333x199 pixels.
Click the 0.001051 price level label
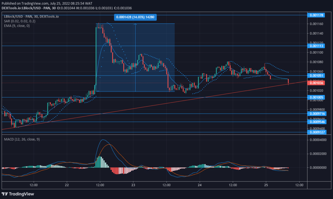[x=316, y=76]
